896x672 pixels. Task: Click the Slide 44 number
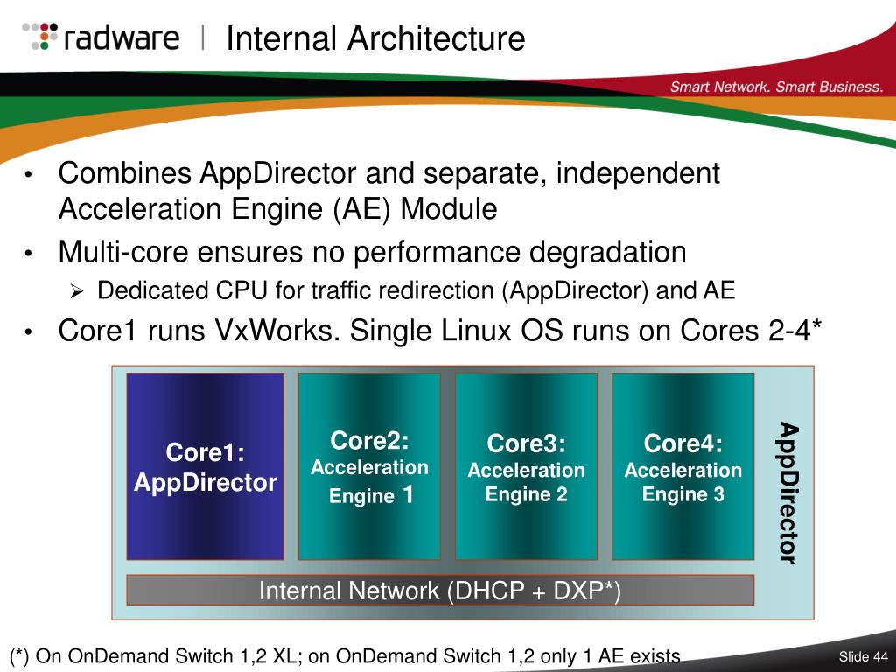coord(863,656)
